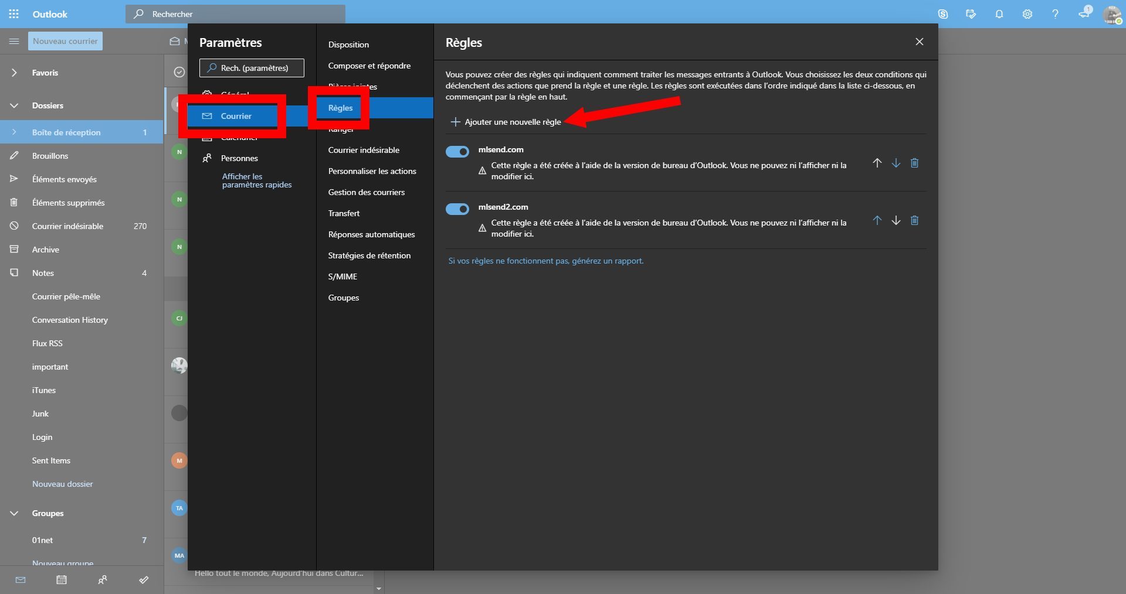
Task: Open Sent Items folder
Action: [82, 460]
